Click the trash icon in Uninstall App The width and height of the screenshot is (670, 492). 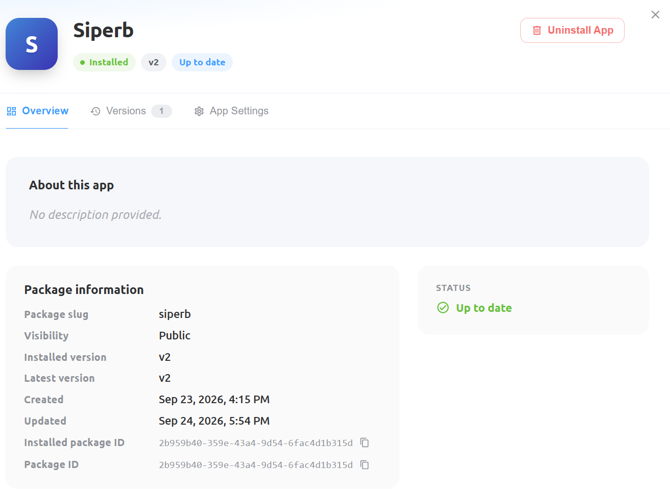pyautogui.click(x=537, y=31)
